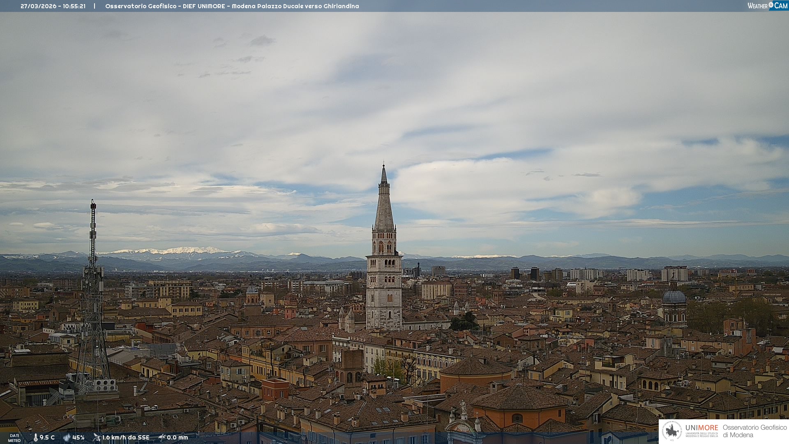The width and height of the screenshot is (789, 444).
Task: Click the camera lens in WeatherCam logo
Action: [x=771, y=5]
